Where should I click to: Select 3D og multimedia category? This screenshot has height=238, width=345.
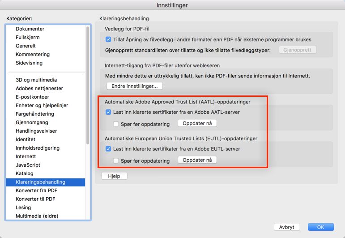coord(46,80)
